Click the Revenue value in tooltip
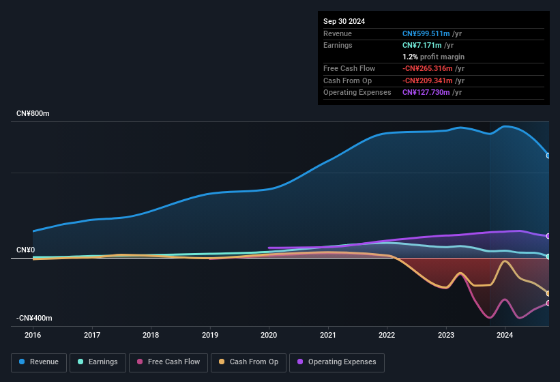The image size is (560, 382). [426, 33]
